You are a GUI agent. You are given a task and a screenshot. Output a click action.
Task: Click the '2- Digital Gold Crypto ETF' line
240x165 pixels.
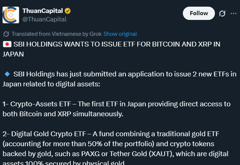click(x=111, y=134)
